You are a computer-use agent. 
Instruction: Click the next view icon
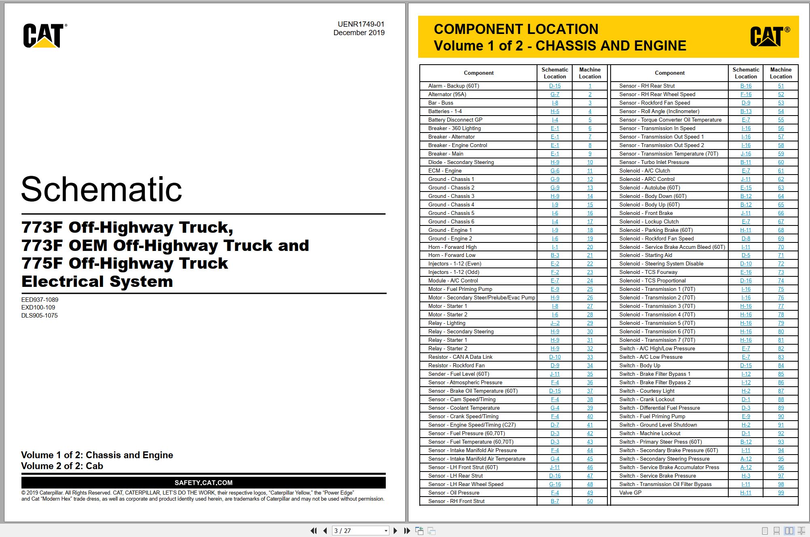(x=431, y=531)
